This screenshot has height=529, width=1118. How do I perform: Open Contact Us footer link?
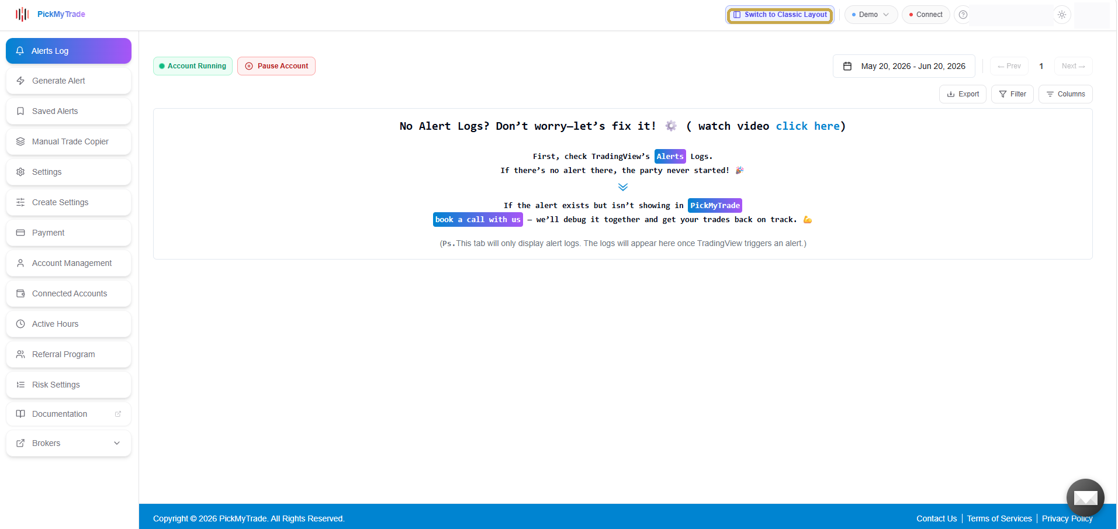tap(936, 518)
